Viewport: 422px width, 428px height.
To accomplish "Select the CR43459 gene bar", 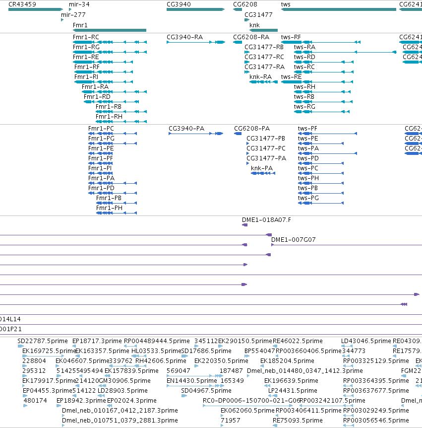I will (x=35, y=9).
